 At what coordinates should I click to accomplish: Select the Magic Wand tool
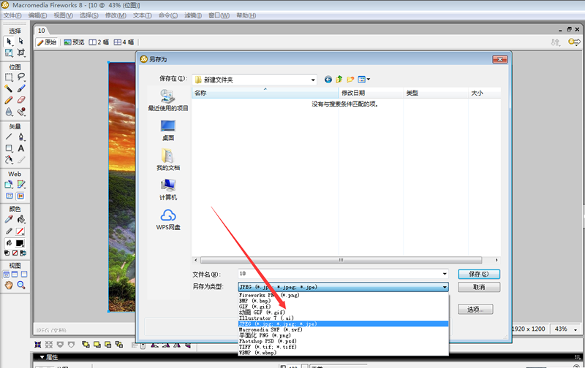pyautogui.click(x=9, y=88)
